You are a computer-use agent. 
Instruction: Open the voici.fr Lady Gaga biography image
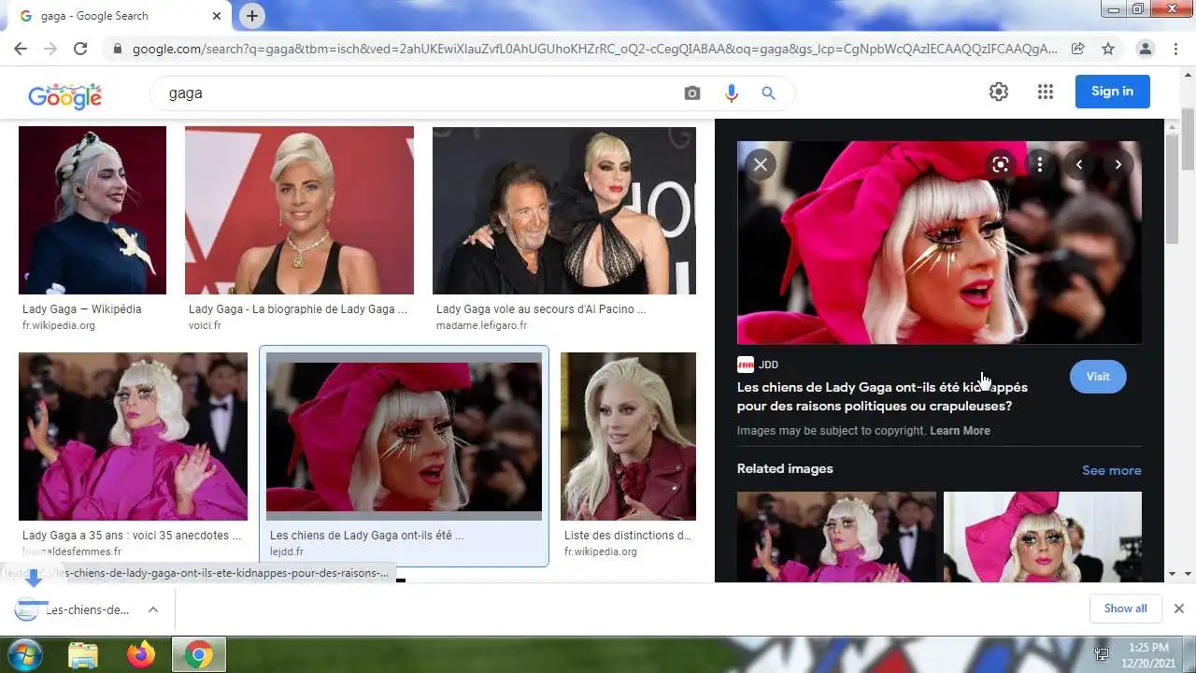point(299,210)
